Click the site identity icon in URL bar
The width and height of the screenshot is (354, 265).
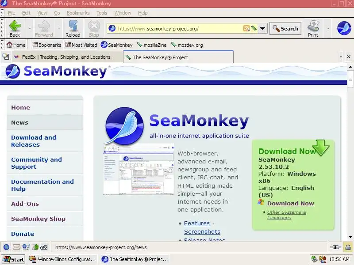[112, 29]
